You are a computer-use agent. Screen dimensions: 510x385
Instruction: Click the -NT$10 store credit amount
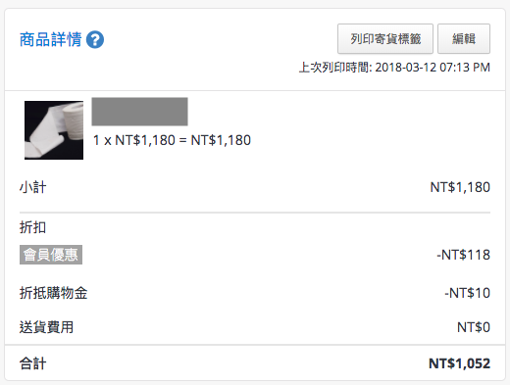pyautogui.click(x=467, y=293)
